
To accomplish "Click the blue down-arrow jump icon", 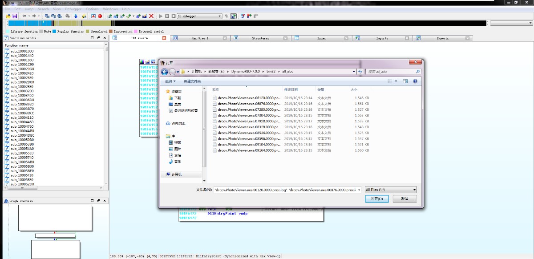I will click(x=76, y=16).
